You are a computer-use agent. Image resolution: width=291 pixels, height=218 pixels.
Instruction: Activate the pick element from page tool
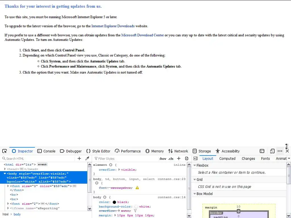click(x=5, y=151)
